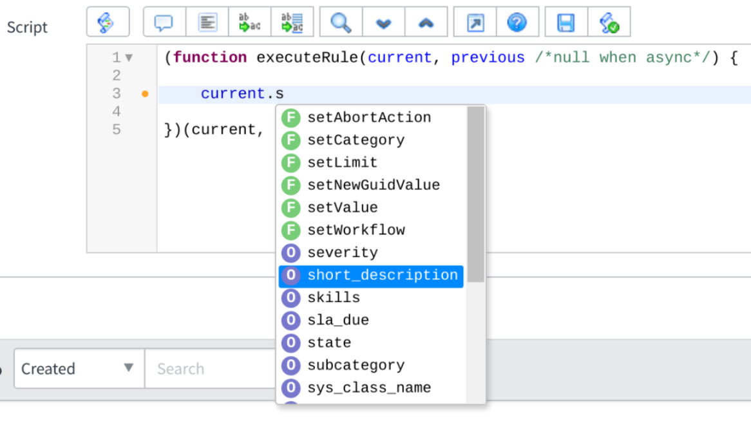Click the script syntax check icon
751x421 pixels.
pos(609,22)
